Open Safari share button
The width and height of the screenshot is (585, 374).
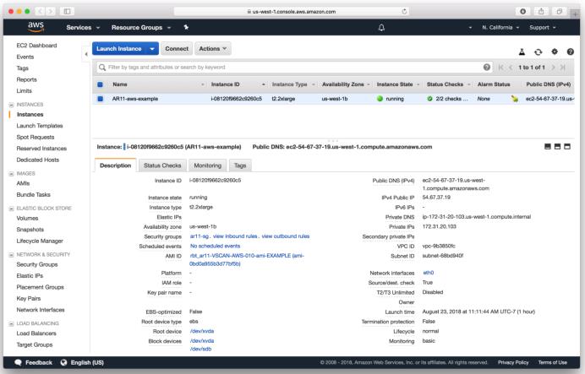[541, 12]
